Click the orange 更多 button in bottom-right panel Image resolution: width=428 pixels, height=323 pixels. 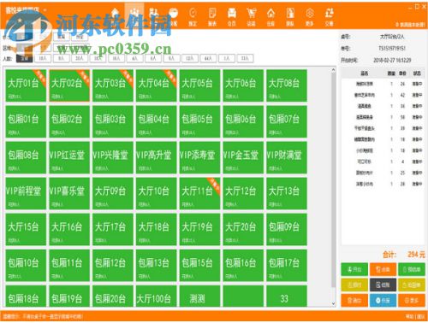[x=412, y=300]
